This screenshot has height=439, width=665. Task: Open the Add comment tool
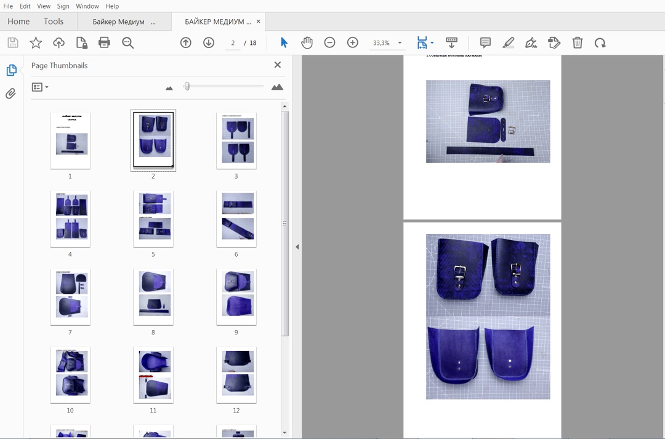(x=485, y=42)
